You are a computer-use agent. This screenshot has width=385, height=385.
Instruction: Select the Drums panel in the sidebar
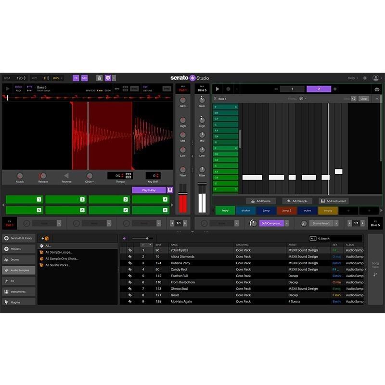point(17,259)
